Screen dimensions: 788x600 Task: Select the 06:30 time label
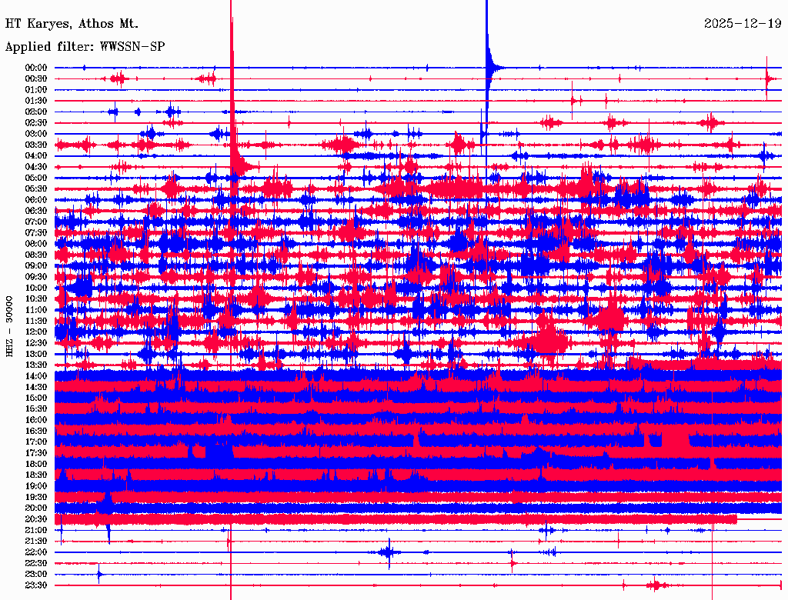35,211
